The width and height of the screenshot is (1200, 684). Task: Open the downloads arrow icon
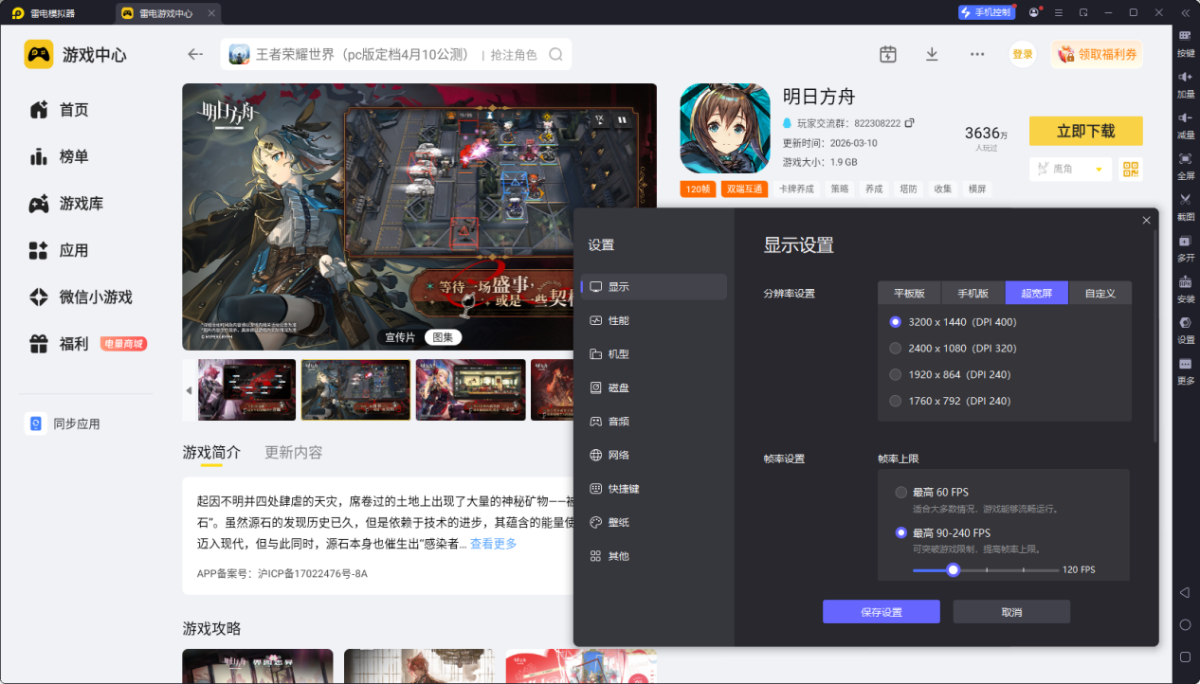pyautogui.click(x=932, y=54)
